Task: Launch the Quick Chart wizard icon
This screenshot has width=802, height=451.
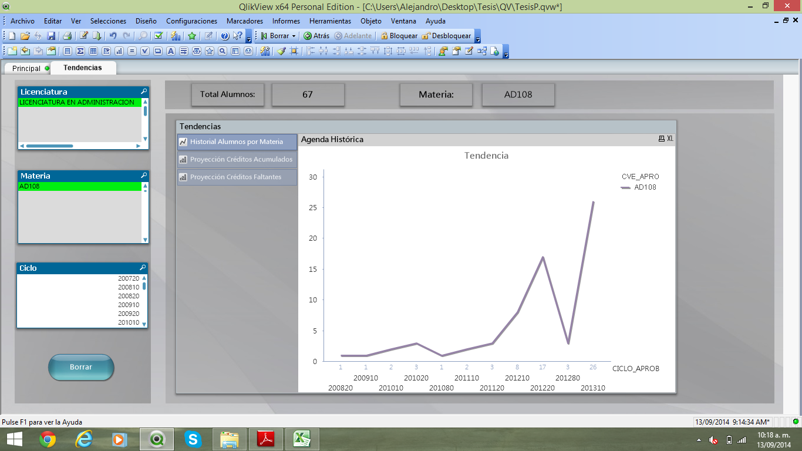Action: [x=176, y=36]
